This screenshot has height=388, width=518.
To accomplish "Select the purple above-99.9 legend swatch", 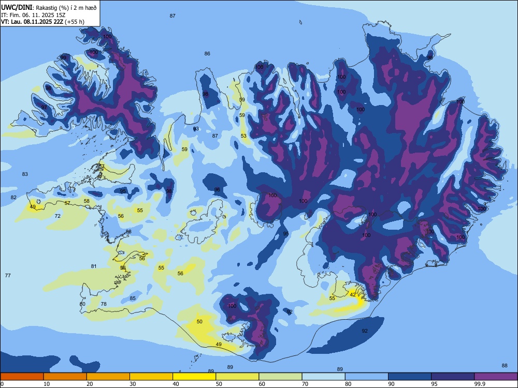I will pyautogui.click(x=496, y=377).
